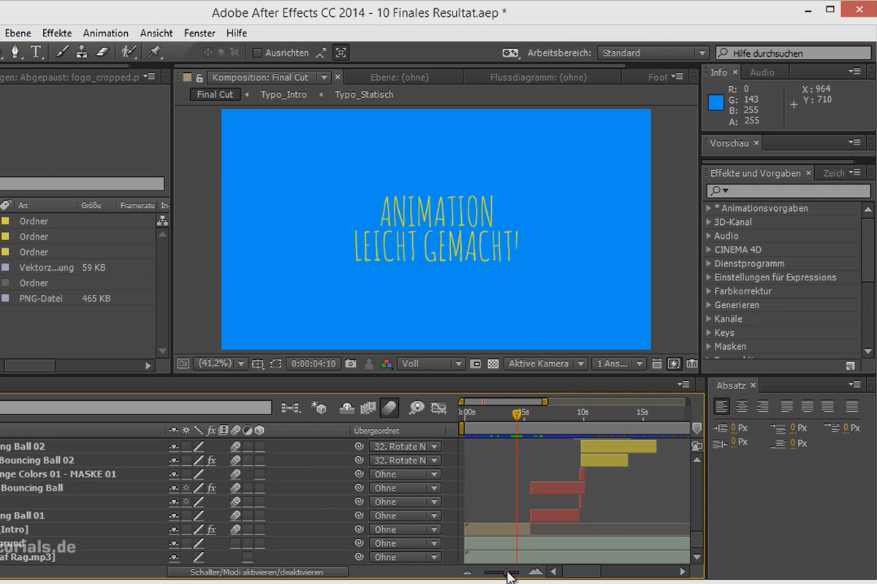Viewport: 877px width, 584px height.
Task: Open the brainstorm icon in timeline
Action: 417,407
